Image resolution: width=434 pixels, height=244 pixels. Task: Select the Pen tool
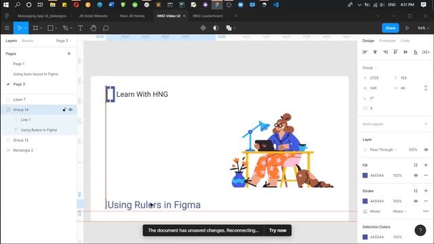click(65, 28)
